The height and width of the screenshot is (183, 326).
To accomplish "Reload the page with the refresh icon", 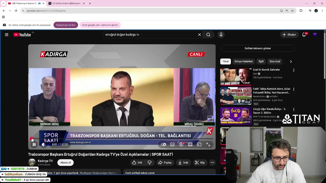I will [x=16, y=11].
